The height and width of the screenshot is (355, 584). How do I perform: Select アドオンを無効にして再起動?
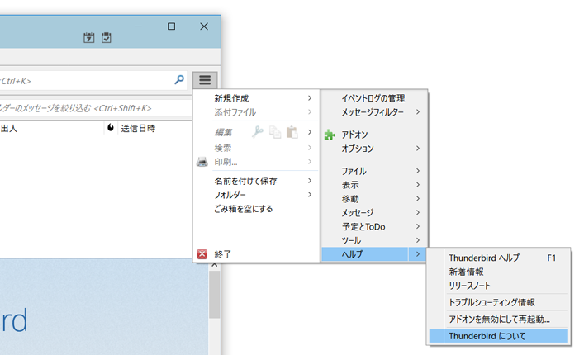499,319
